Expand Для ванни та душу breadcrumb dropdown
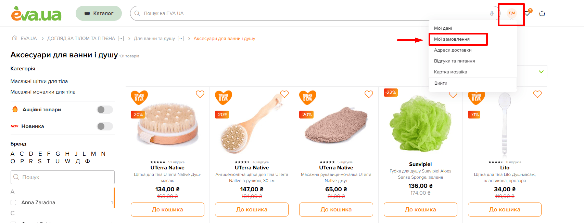Screen dimensions: 584x223 point(181,39)
